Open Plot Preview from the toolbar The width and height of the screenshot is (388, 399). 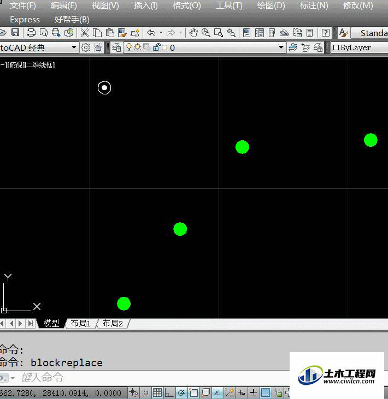pos(44,33)
